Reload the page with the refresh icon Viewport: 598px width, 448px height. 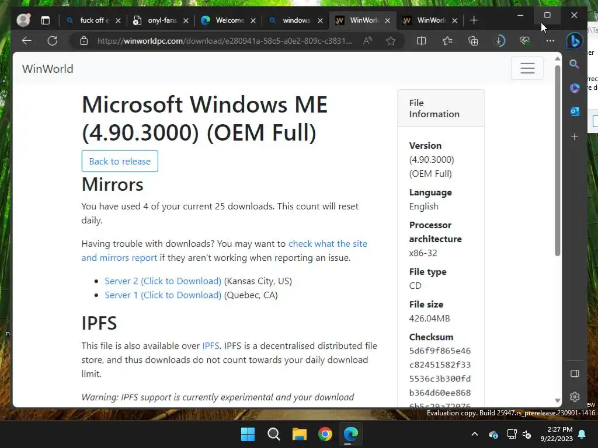point(52,41)
